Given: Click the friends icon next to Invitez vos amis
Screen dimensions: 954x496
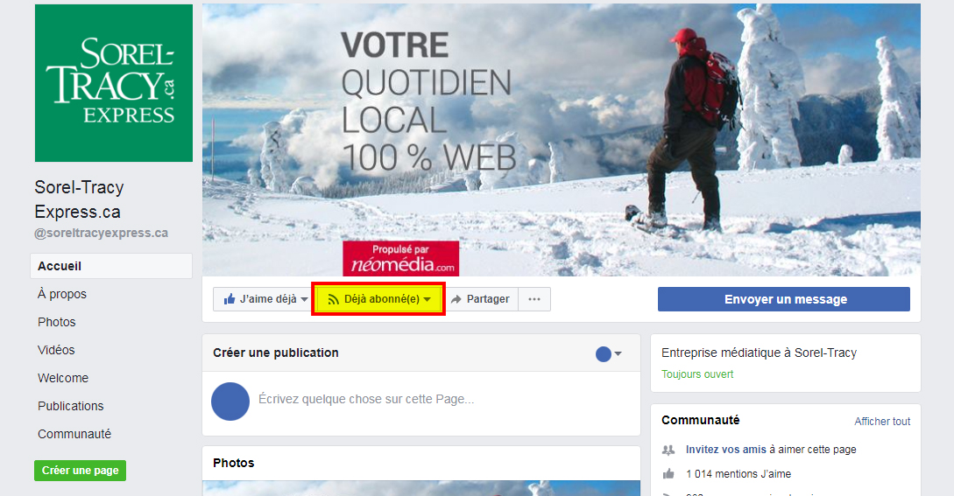Looking at the screenshot, I should [668, 450].
